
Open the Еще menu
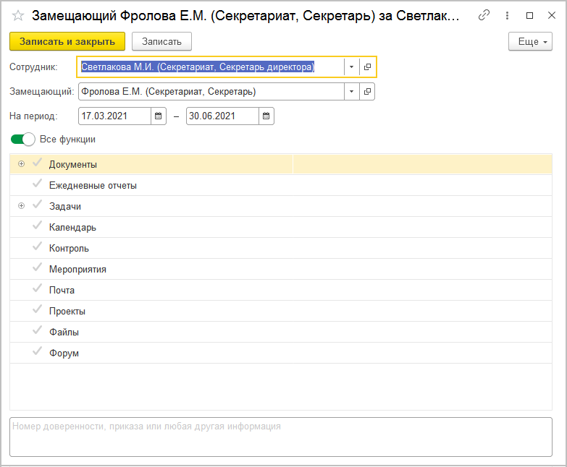pyautogui.click(x=530, y=41)
